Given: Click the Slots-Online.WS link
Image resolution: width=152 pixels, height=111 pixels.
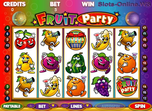Looking at the screenshot, I should (124, 4).
